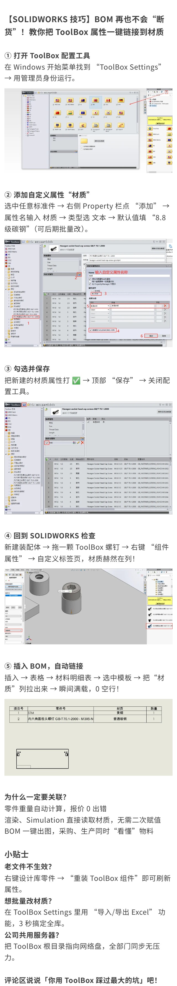Click the 确定 button in step ② dialog
The width and height of the screenshot is (177, 986).
pos(151,336)
